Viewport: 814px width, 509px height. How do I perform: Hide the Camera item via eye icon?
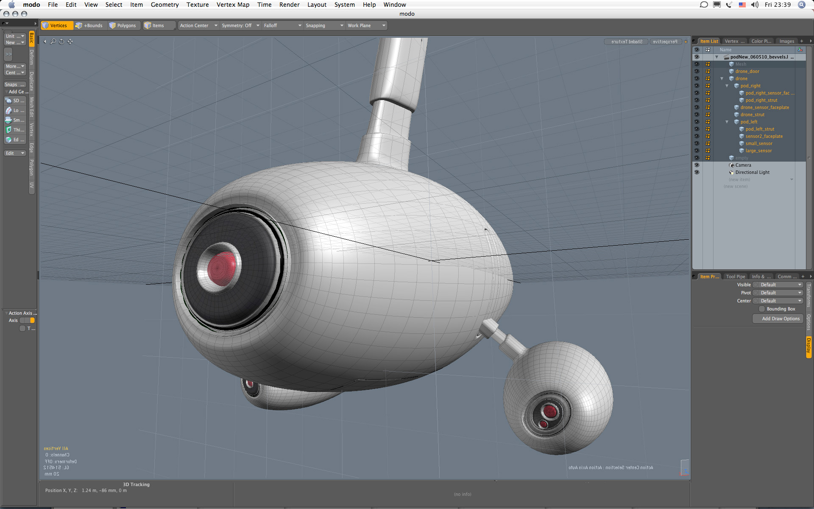coord(697,165)
